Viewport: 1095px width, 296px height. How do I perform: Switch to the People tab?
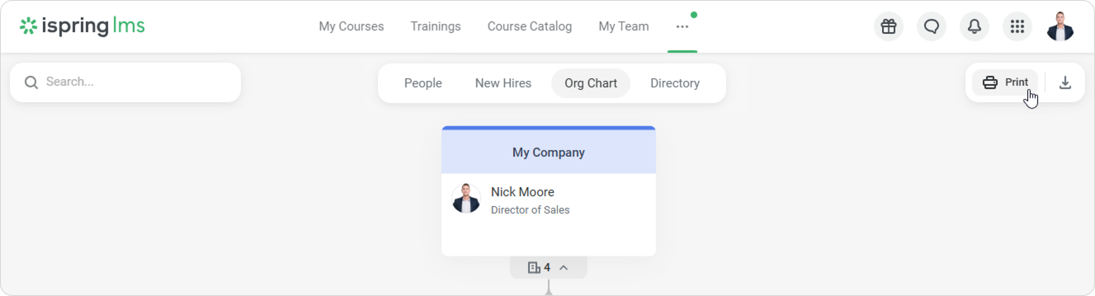[423, 83]
